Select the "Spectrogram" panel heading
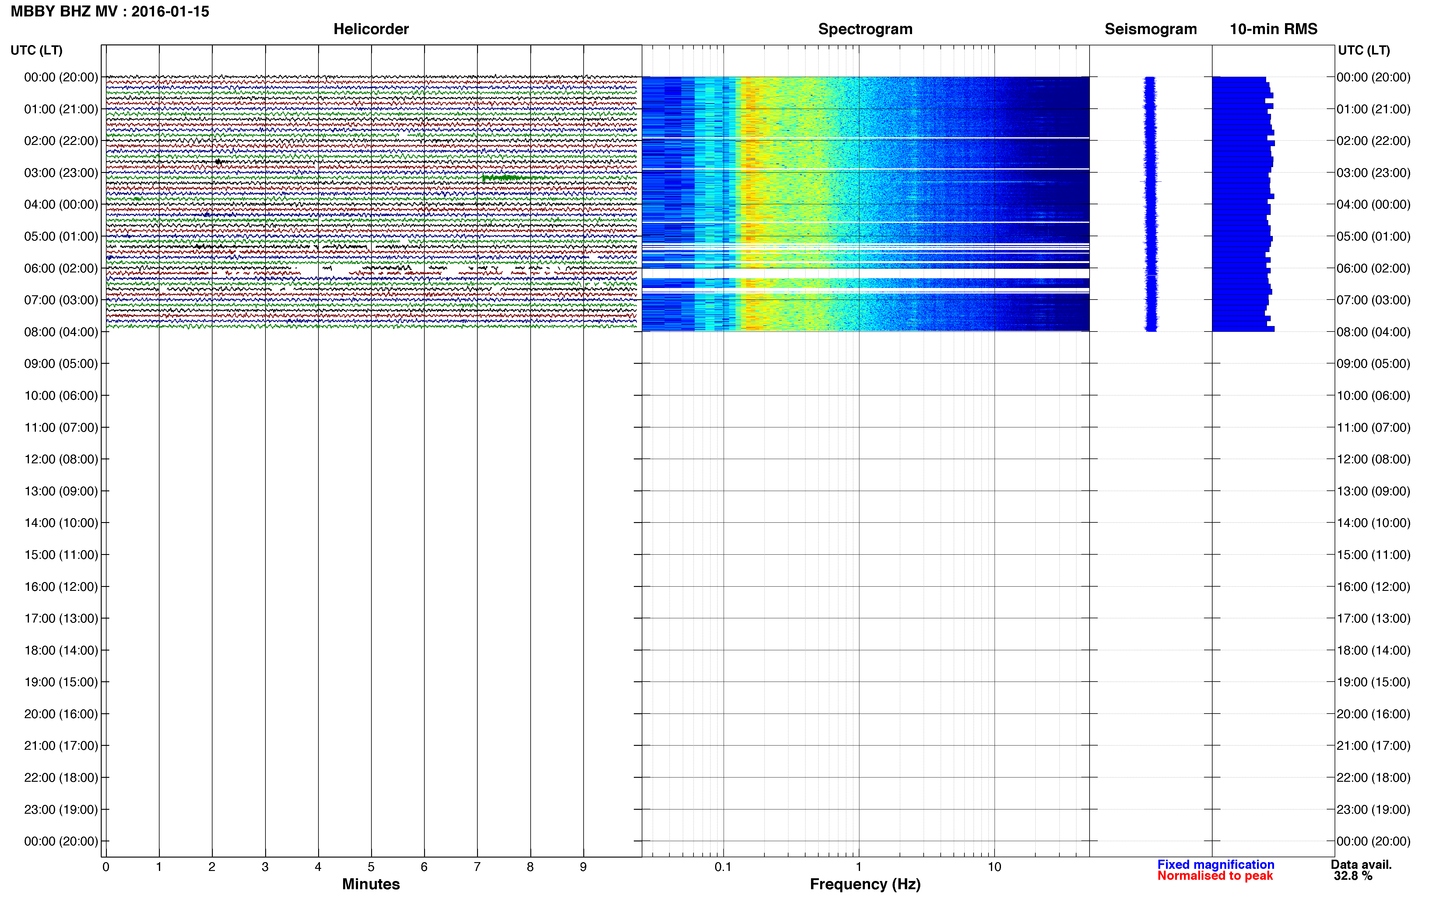This screenshot has height=902, width=1443. (865, 29)
